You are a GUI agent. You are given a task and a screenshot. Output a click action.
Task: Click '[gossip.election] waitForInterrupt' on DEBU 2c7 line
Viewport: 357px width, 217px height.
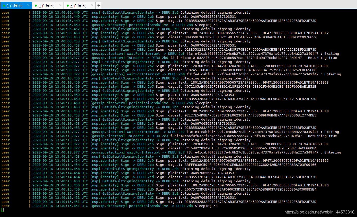125,152
